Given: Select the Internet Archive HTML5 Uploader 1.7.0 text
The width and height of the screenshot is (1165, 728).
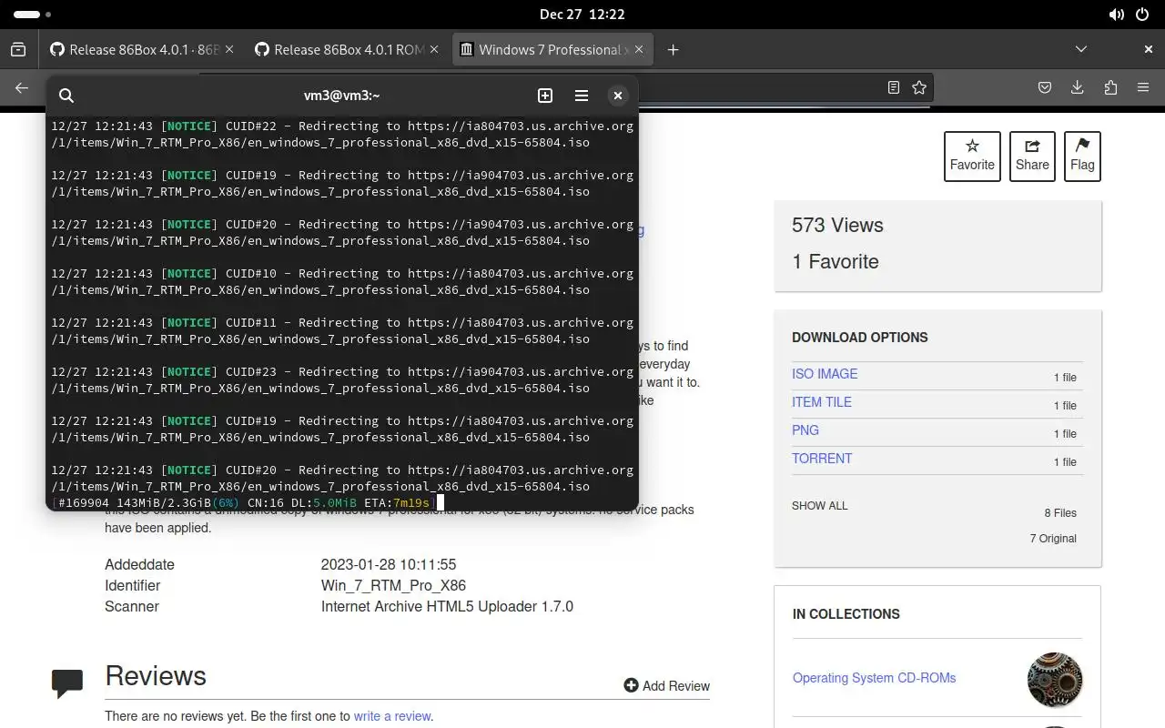Looking at the screenshot, I should (447, 607).
